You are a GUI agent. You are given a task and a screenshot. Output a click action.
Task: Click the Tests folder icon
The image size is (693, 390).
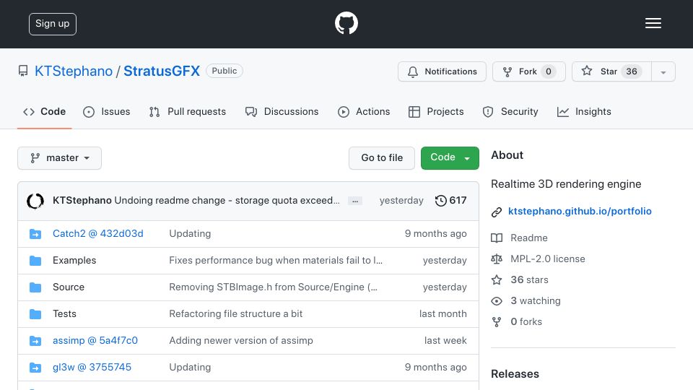click(35, 314)
